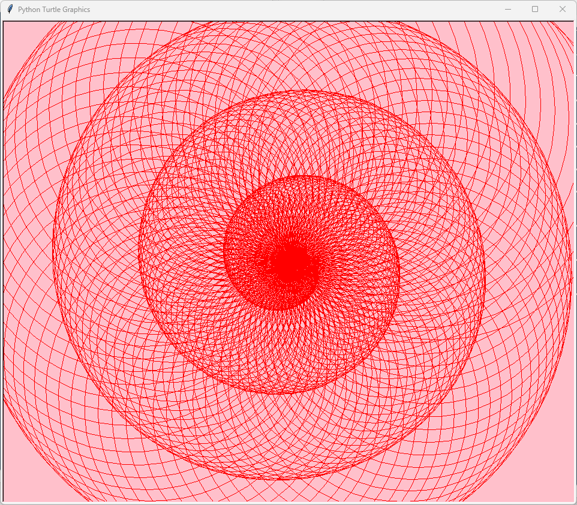Click the right edge of the third ring
Image resolution: width=577 pixels, height=505 pixels.
[x=570, y=252]
